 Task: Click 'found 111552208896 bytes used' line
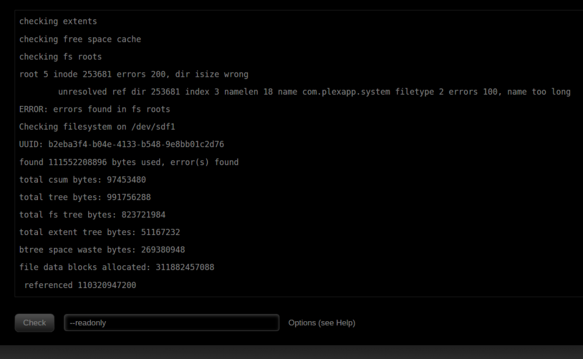(x=129, y=162)
